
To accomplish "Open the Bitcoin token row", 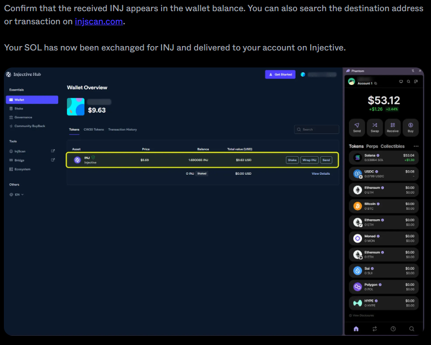I will pyautogui.click(x=384, y=206).
